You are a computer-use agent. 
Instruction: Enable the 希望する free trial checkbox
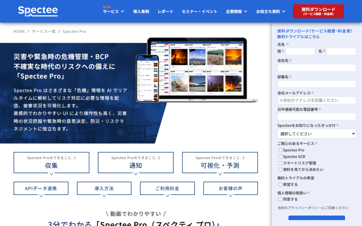click(280, 185)
